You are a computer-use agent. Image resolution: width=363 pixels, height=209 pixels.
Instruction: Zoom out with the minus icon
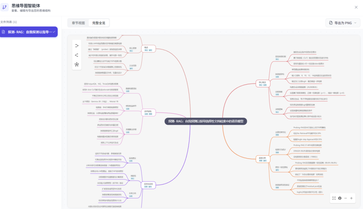pyautogui.click(x=346, y=198)
